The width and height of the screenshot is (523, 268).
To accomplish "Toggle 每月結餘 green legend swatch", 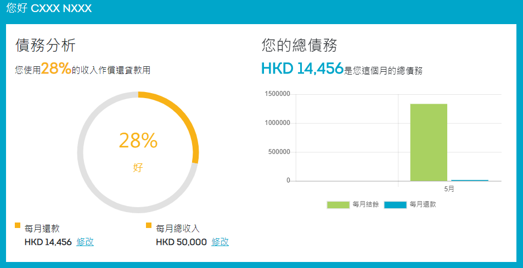I will tap(338, 205).
